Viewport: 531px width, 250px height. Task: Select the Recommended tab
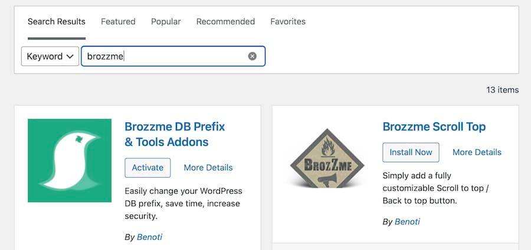[225, 22]
